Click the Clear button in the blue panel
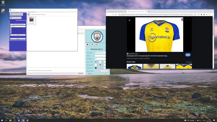 (x=18, y=35)
